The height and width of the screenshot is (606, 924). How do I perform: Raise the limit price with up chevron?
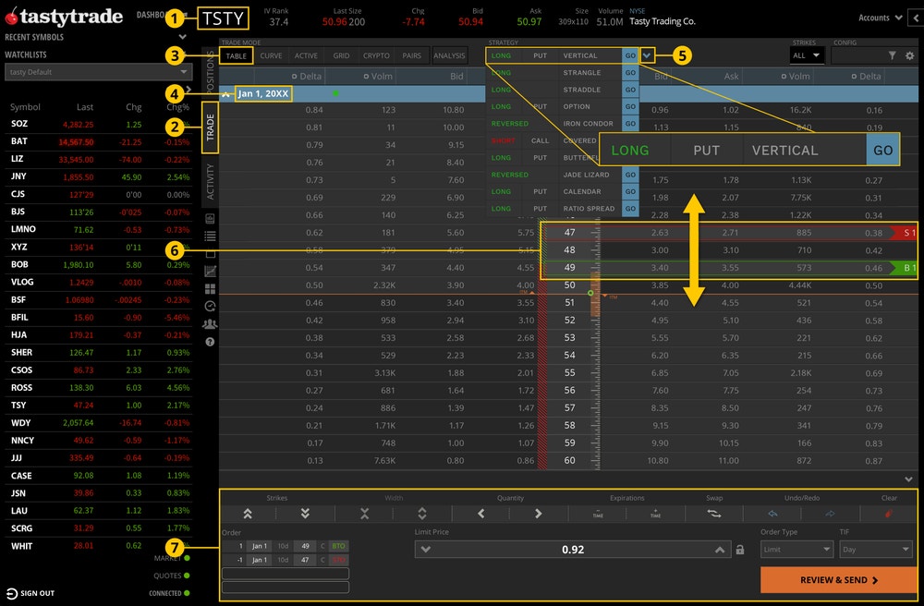click(720, 550)
